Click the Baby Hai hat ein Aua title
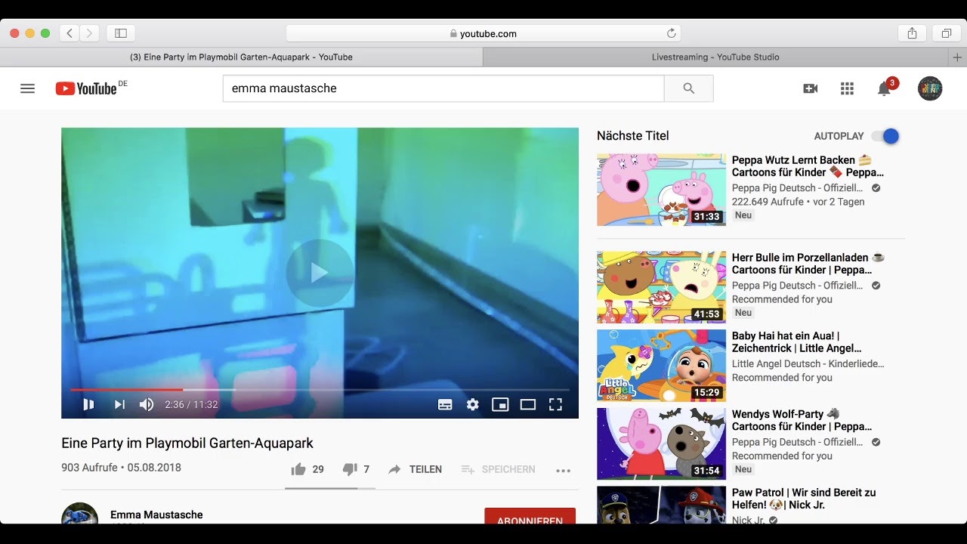Viewport: 967px width, 544px height. 796,342
